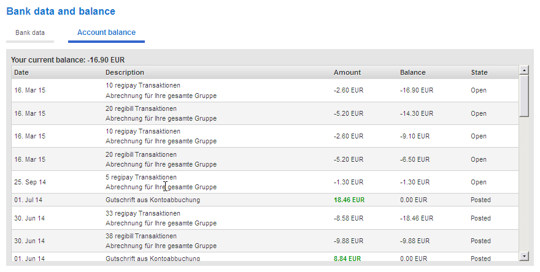Viewport: 540px width, 272px height.
Task: Select the 33 regipay Transaktionen row
Action: pos(265,218)
